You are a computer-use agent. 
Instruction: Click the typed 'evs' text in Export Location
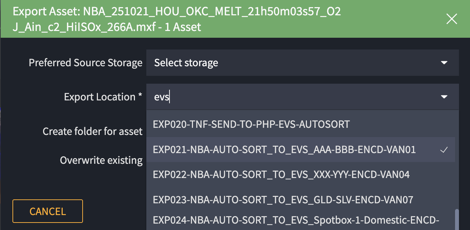161,97
